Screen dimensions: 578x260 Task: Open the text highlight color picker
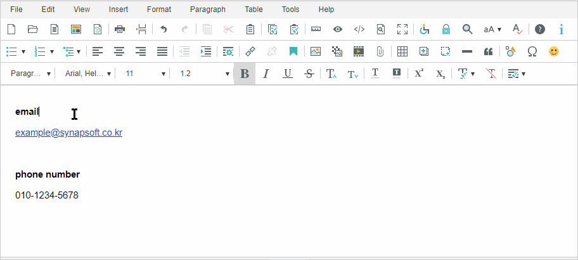click(396, 74)
